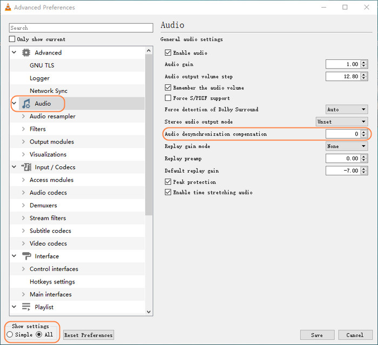This screenshot has width=378, height=345.
Task: Collapse the Advanced tree section
Action: (14, 52)
